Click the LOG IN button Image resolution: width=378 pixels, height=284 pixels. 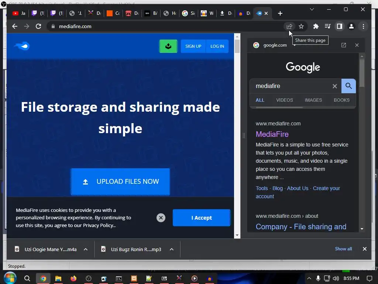(x=217, y=46)
